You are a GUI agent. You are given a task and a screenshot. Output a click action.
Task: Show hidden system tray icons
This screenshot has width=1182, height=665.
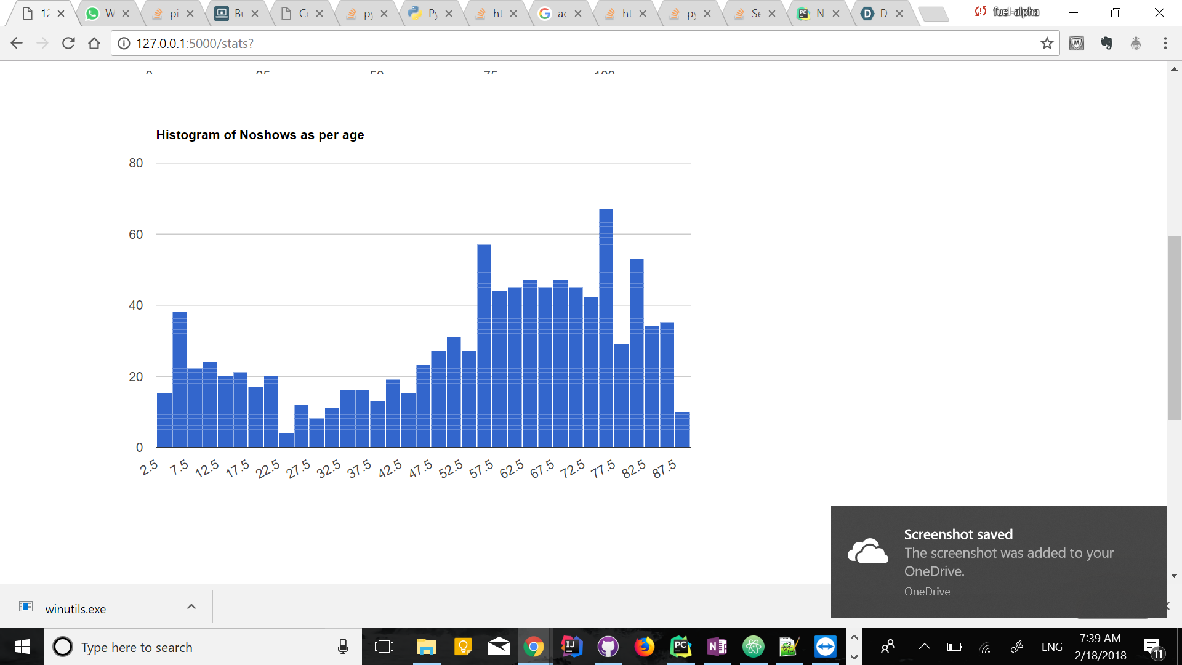pyautogui.click(x=924, y=647)
